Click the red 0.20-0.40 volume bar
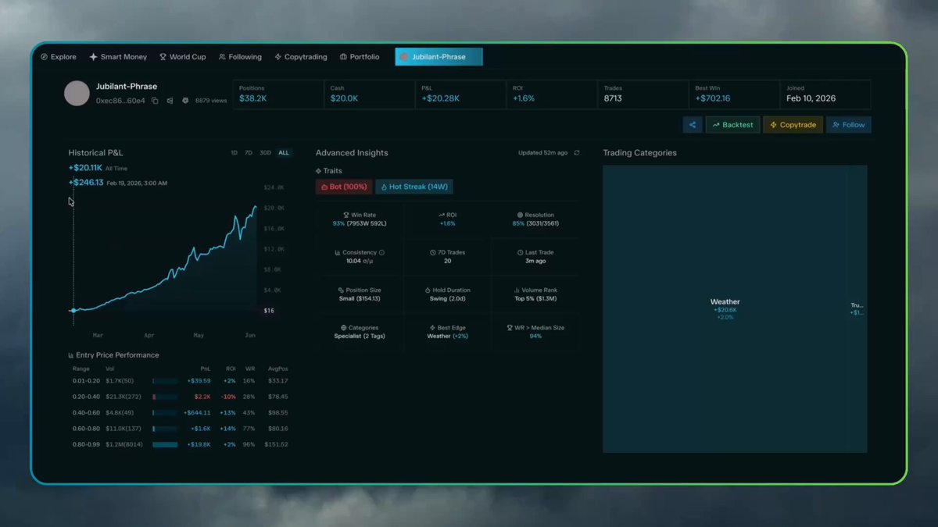The image size is (938, 527). (x=154, y=397)
